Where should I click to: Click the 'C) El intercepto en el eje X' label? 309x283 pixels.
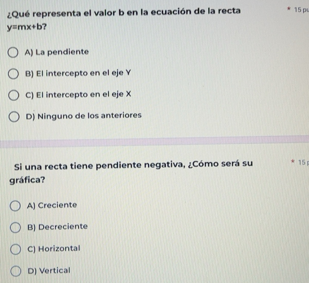coord(78,95)
